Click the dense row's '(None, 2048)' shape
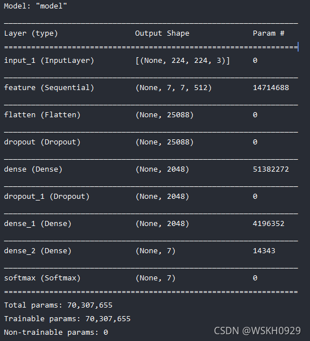The image size is (310, 341). click(162, 169)
